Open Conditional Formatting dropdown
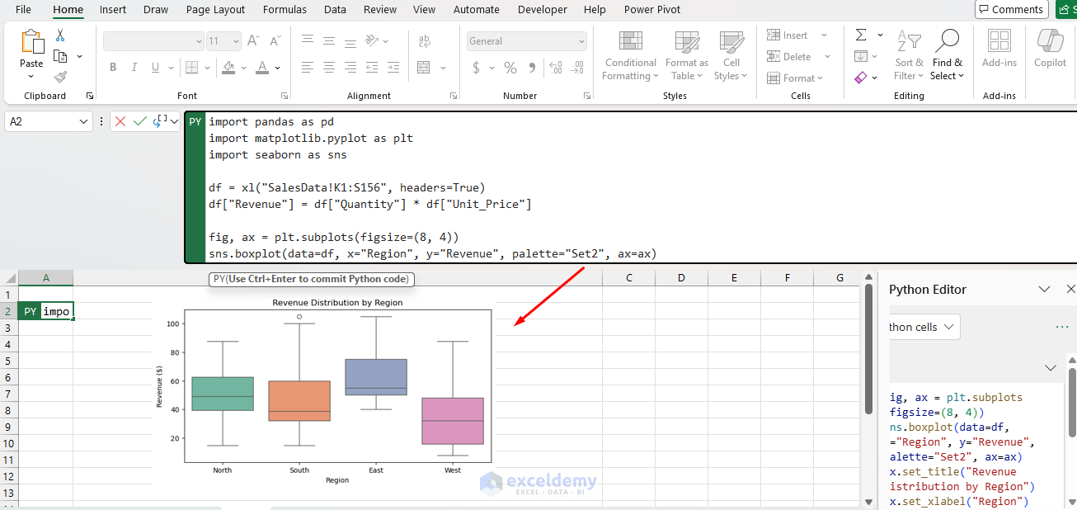 [x=631, y=55]
